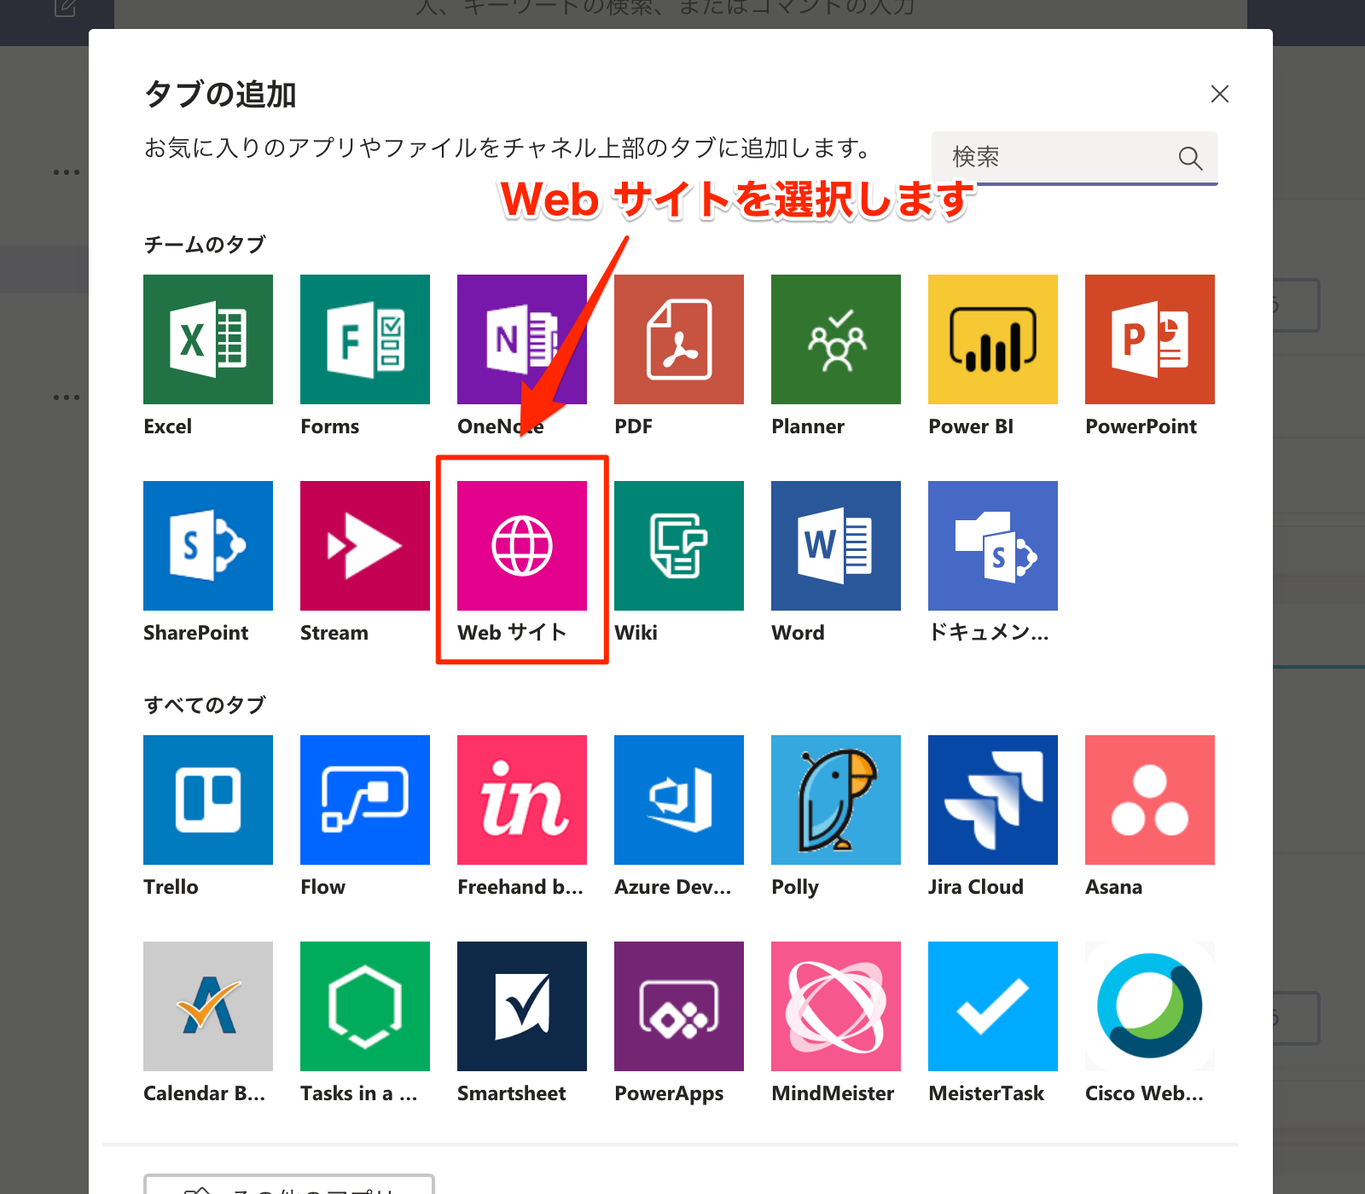This screenshot has height=1194, width=1365.
Task: Add a PowerPoint tab
Action: (1150, 339)
